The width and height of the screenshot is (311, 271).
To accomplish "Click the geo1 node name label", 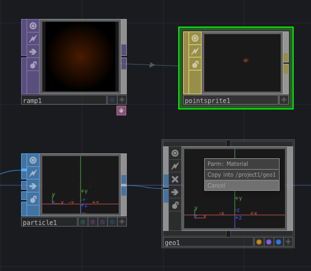I will point(208,242).
